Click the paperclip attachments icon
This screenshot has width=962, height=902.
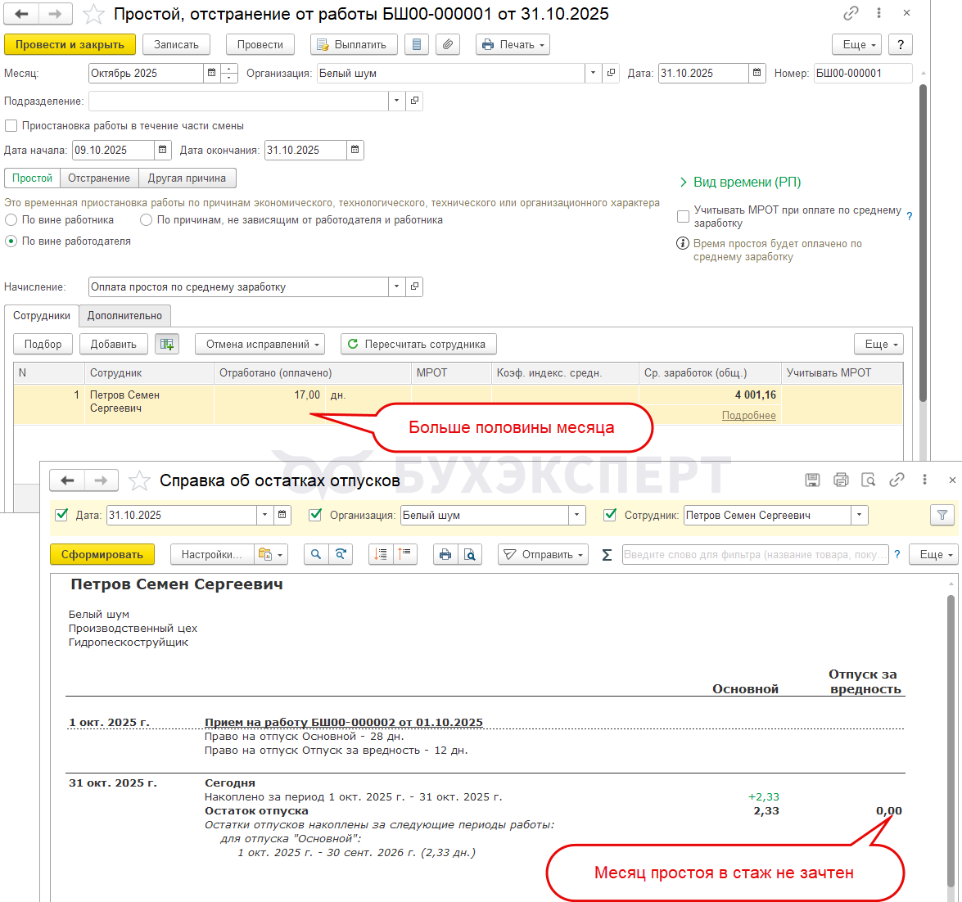click(448, 44)
